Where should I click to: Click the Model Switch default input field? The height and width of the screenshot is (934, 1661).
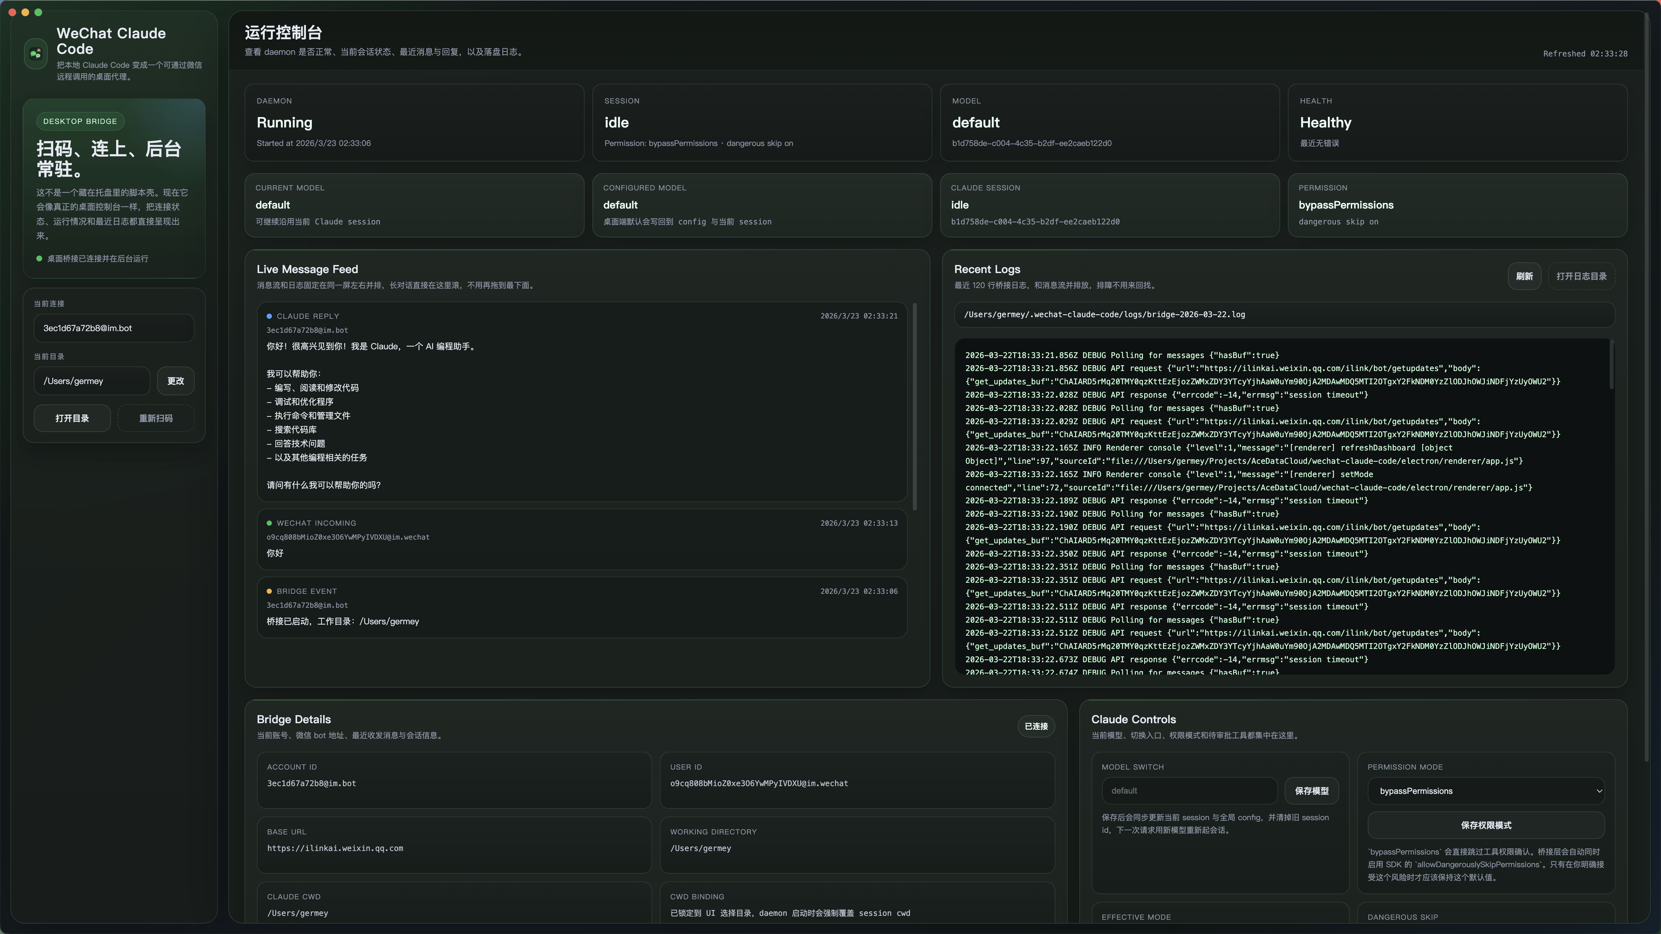(1188, 791)
